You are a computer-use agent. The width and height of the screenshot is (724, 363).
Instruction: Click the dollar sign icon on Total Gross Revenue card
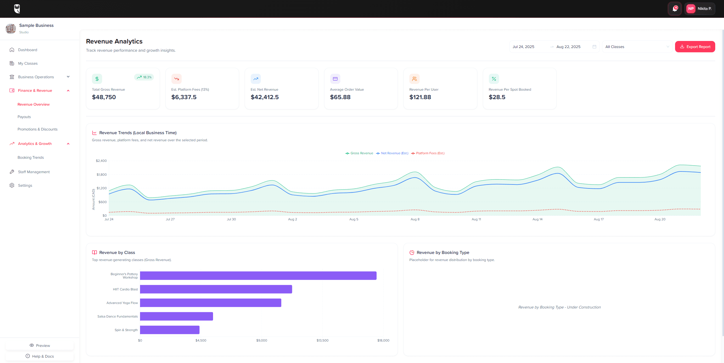click(x=97, y=79)
